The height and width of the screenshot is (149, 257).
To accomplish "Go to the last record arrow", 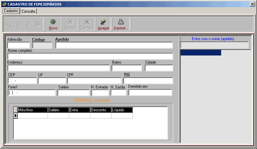I will point(38,25).
